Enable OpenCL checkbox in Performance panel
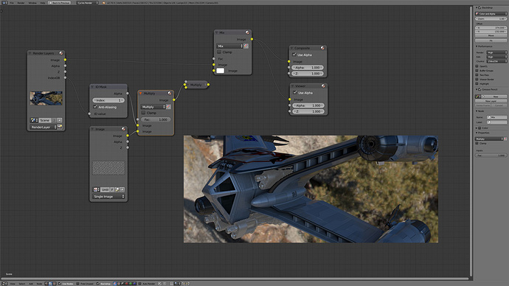509x286 pixels. [477, 66]
